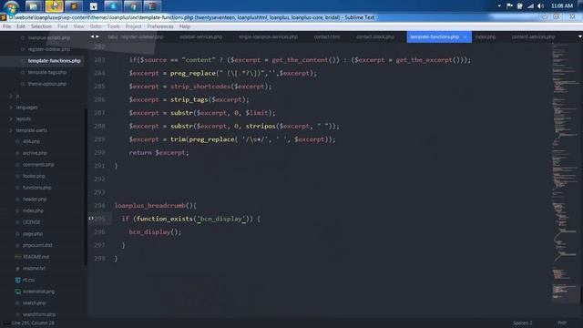Show hidden tray icons arrow
The width and height of the screenshot is (583, 328).
[x=499, y=6]
